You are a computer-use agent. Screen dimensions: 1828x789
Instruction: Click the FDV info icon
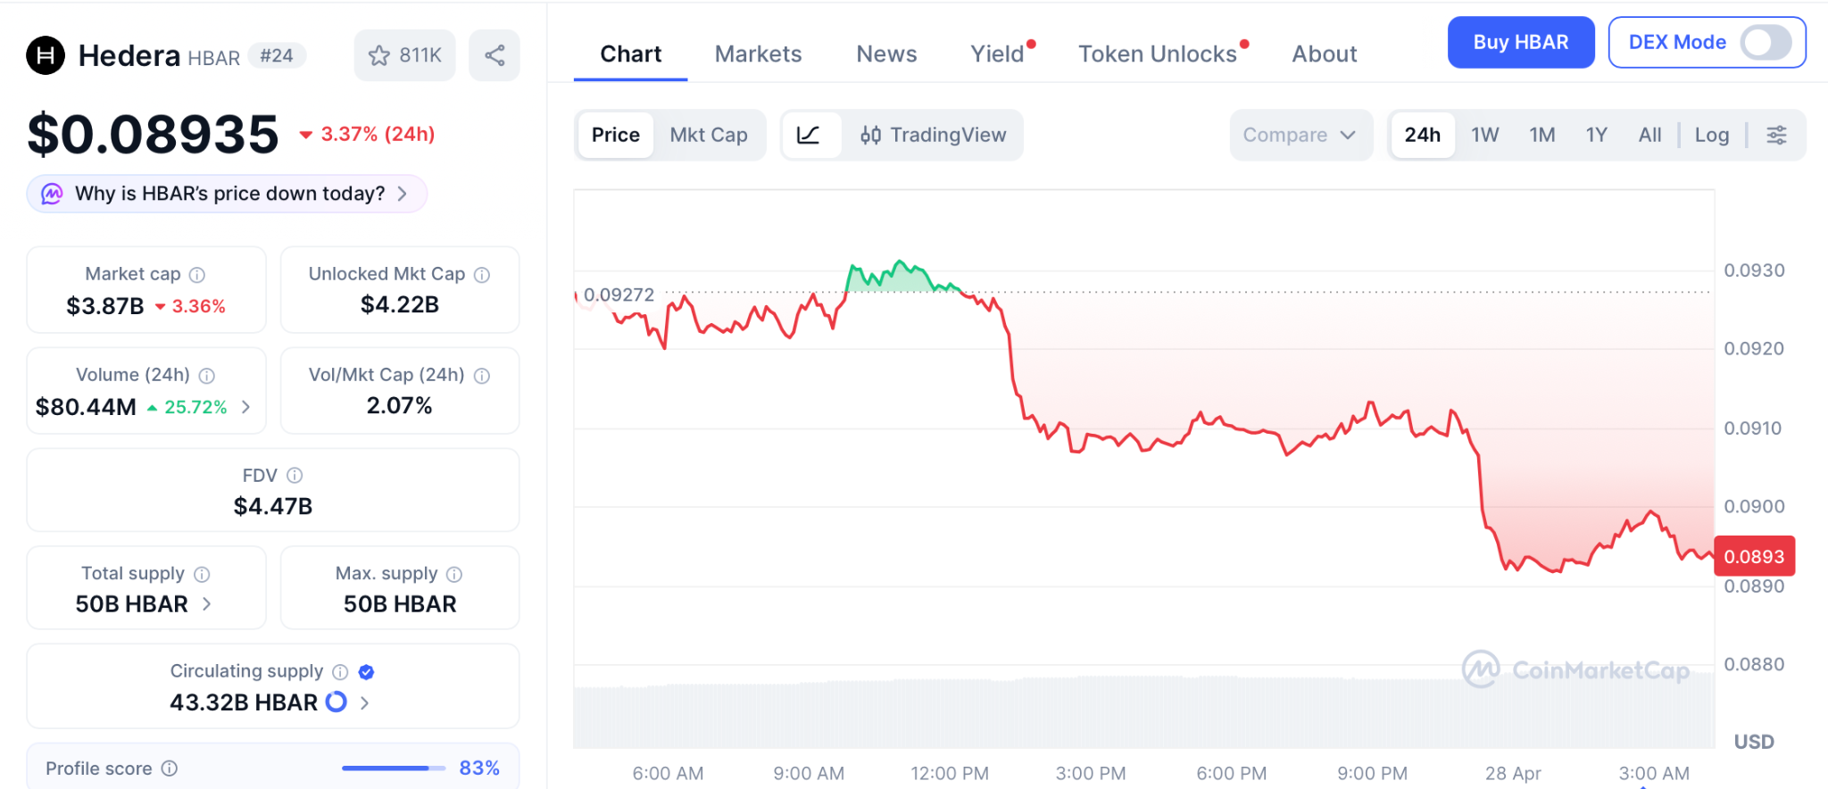click(295, 476)
